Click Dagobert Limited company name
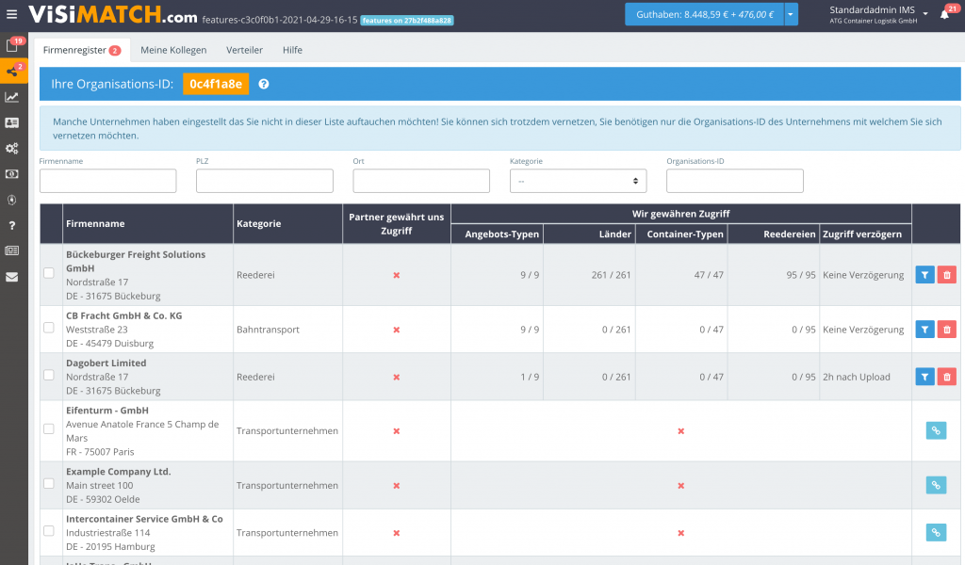The image size is (965, 565). (x=106, y=363)
